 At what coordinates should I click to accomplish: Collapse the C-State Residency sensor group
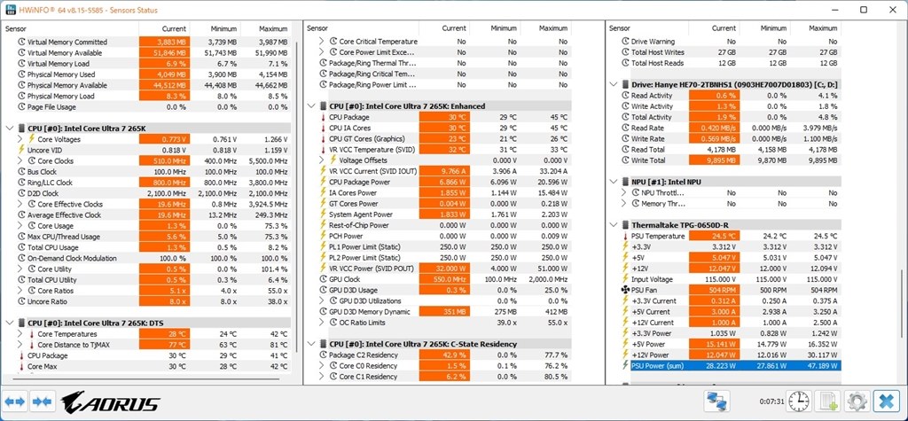[x=312, y=344]
